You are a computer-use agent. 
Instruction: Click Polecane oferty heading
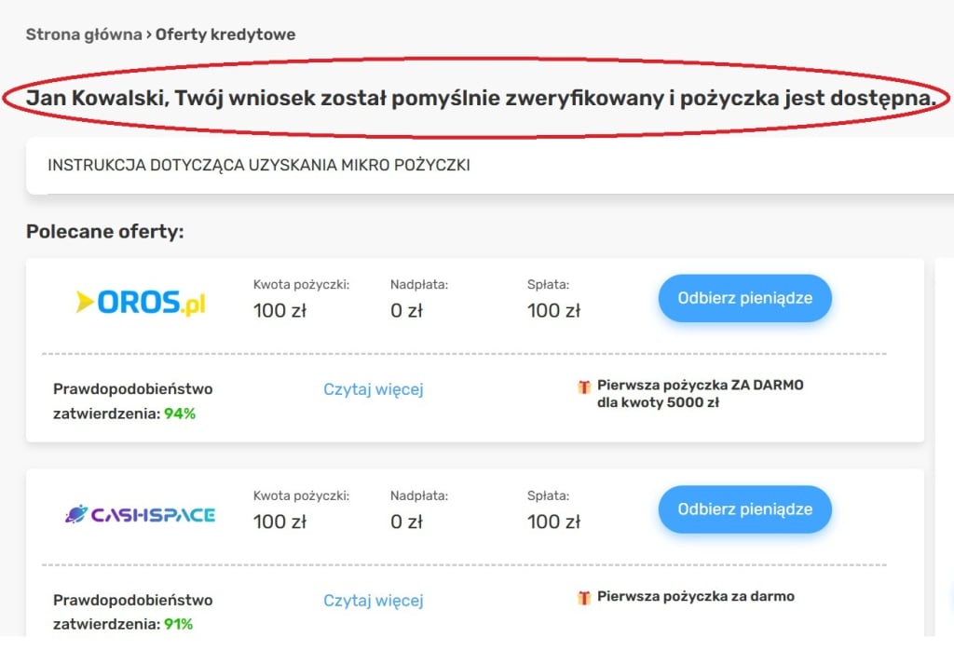click(104, 231)
